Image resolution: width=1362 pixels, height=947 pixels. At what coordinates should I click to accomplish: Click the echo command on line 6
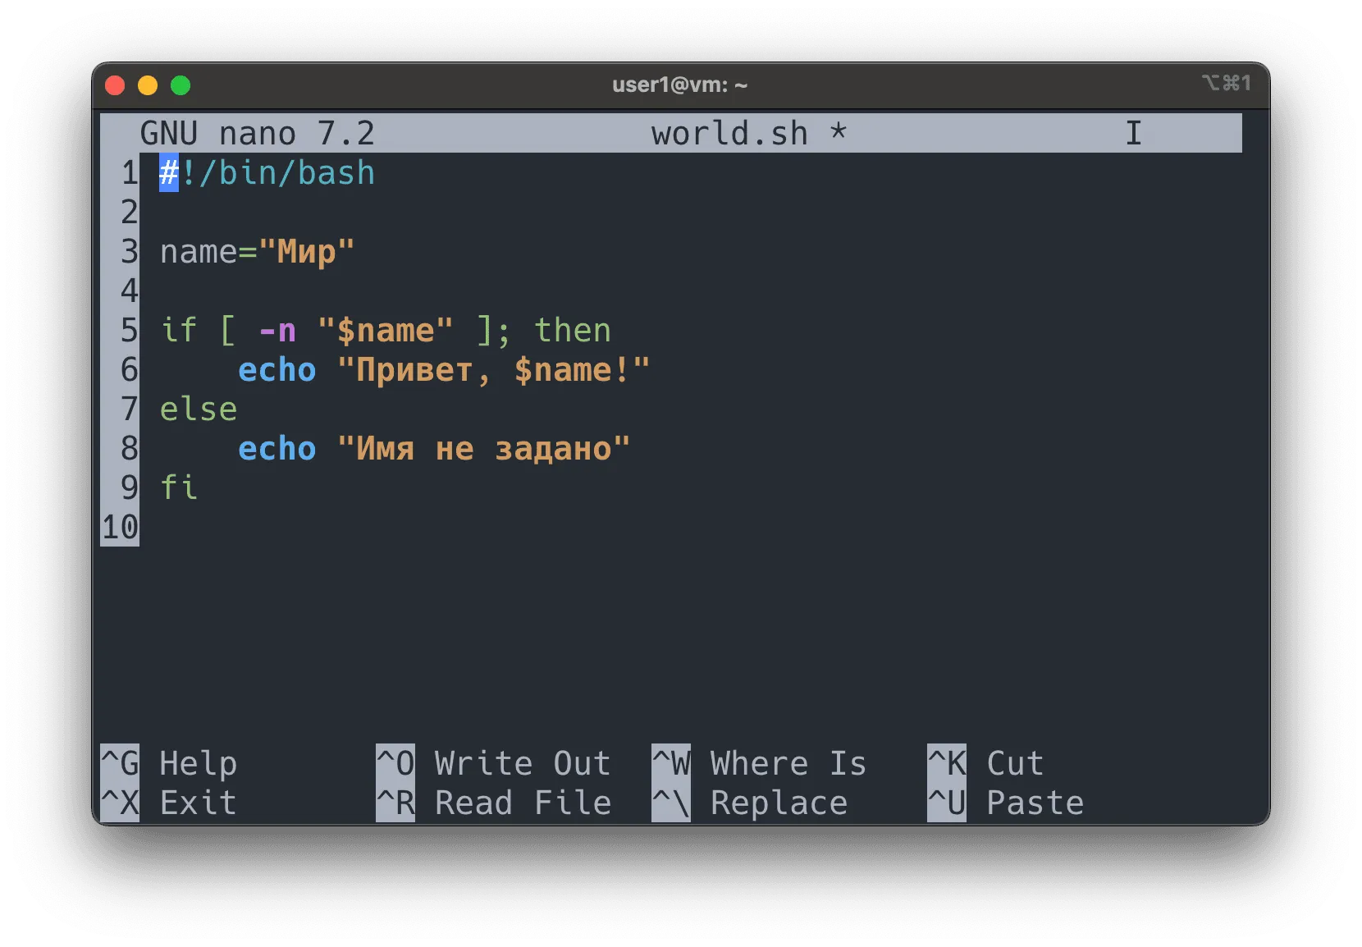pyautogui.click(x=277, y=370)
